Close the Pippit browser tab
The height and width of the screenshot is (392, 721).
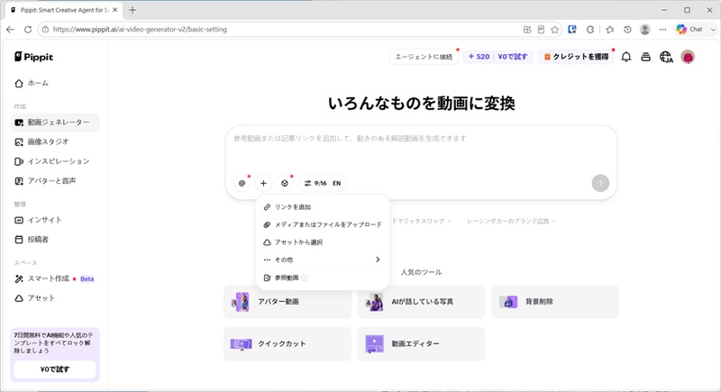pos(114,10)
